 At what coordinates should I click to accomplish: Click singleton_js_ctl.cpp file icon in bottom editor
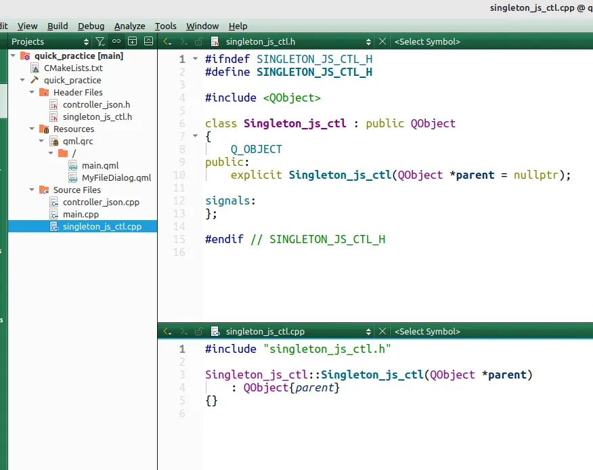[x=215, y=331]
